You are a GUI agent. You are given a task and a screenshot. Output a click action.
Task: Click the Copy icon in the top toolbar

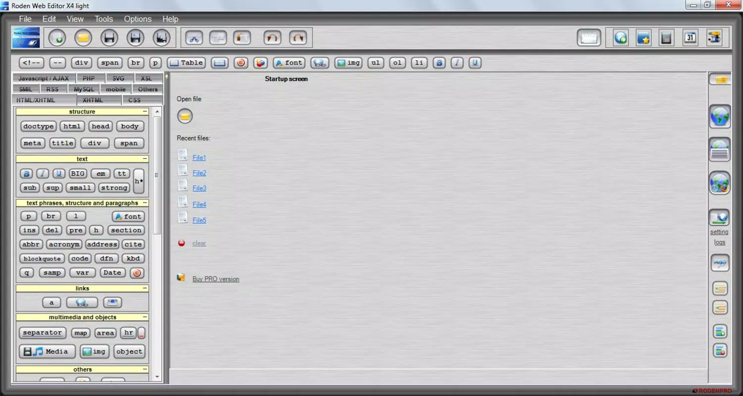218,38
